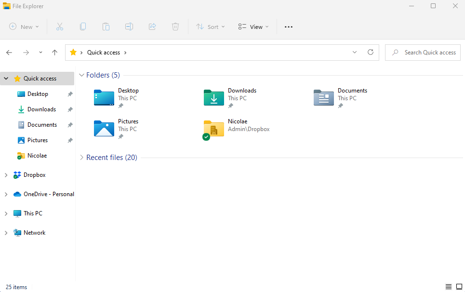Open the See more ellipsis menu
Viewport: 465px width, 292px height.
pyautogui.click(x=289, y=27)
